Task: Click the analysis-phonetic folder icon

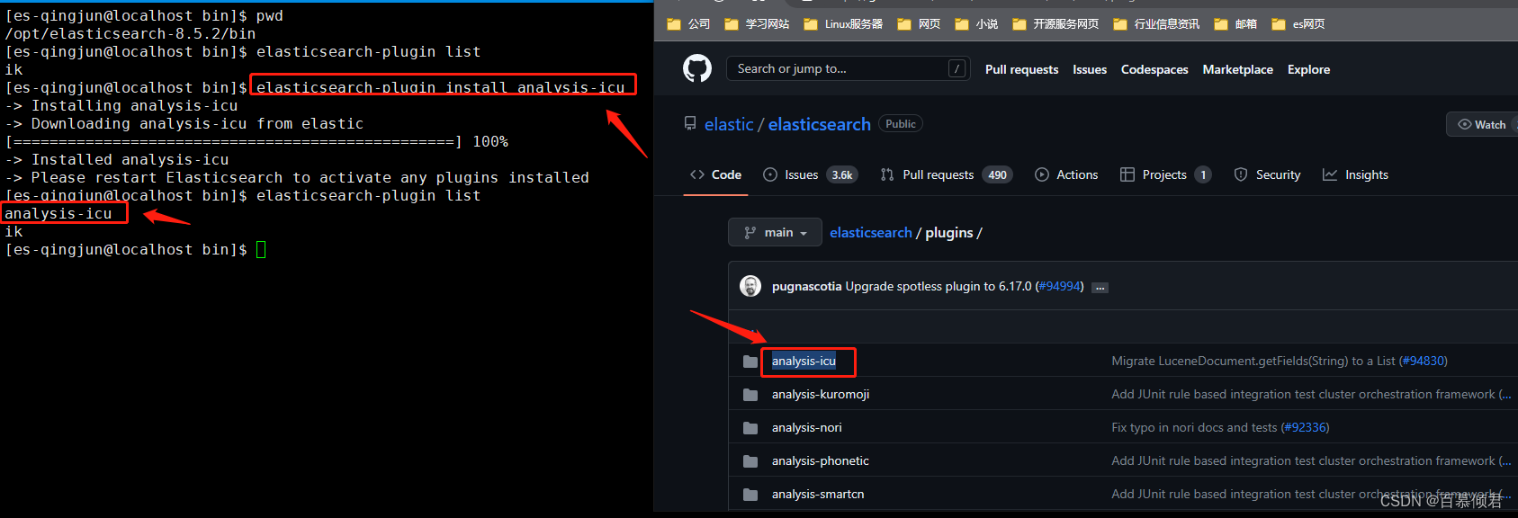Action: point(750,461)
